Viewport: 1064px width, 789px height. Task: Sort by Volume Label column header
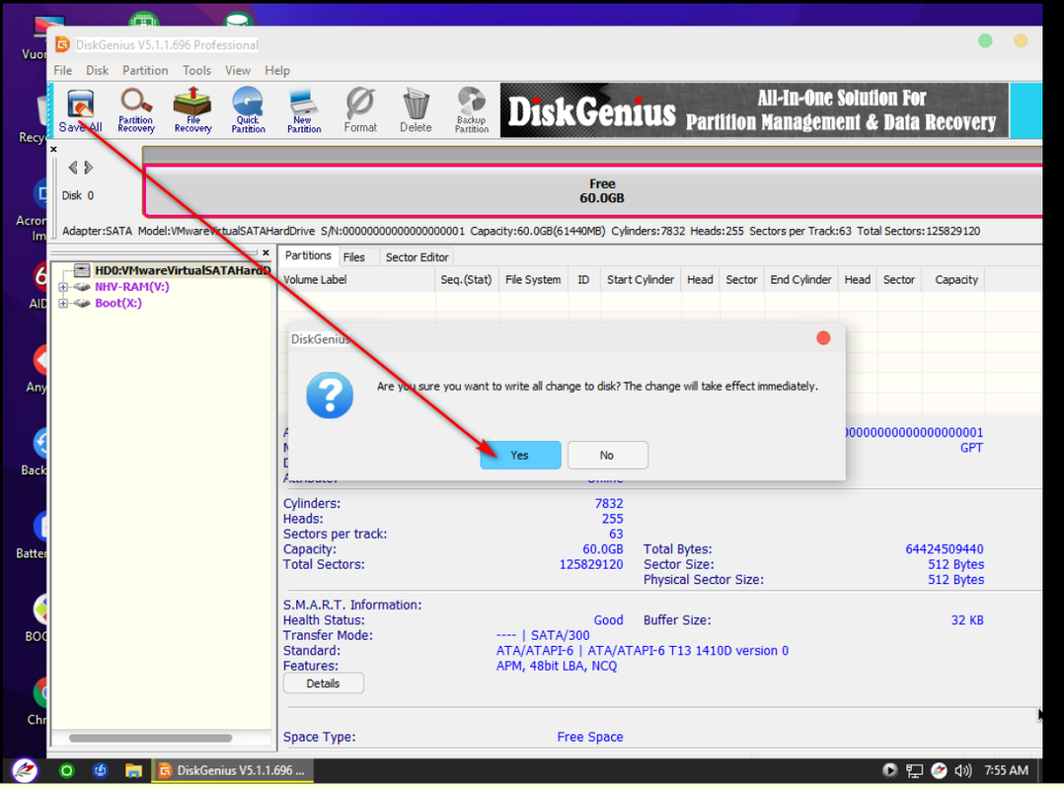coord(356,279)
